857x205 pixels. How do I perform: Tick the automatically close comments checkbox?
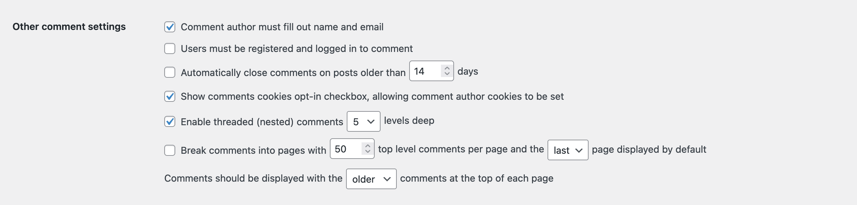(x=170, y=72)
